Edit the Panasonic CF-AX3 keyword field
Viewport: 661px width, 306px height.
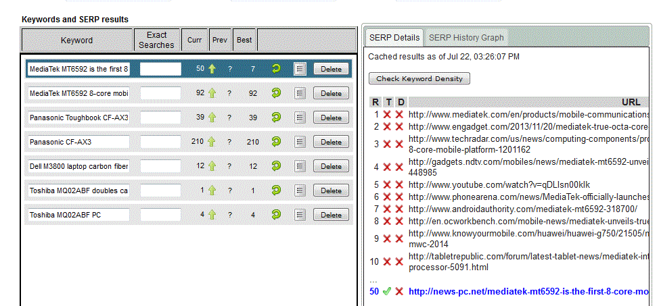[79, 142]
